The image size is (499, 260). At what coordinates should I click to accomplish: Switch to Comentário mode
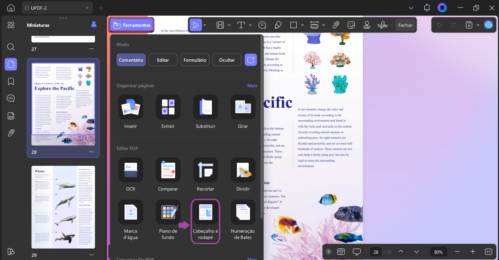(131, 60)
